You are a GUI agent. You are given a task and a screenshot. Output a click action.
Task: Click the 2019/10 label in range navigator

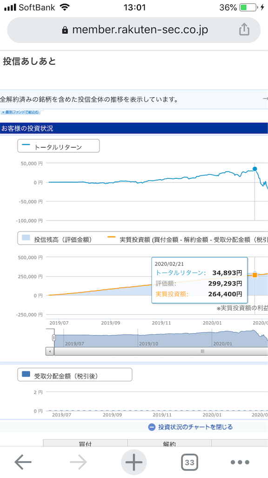click(149, 344)
